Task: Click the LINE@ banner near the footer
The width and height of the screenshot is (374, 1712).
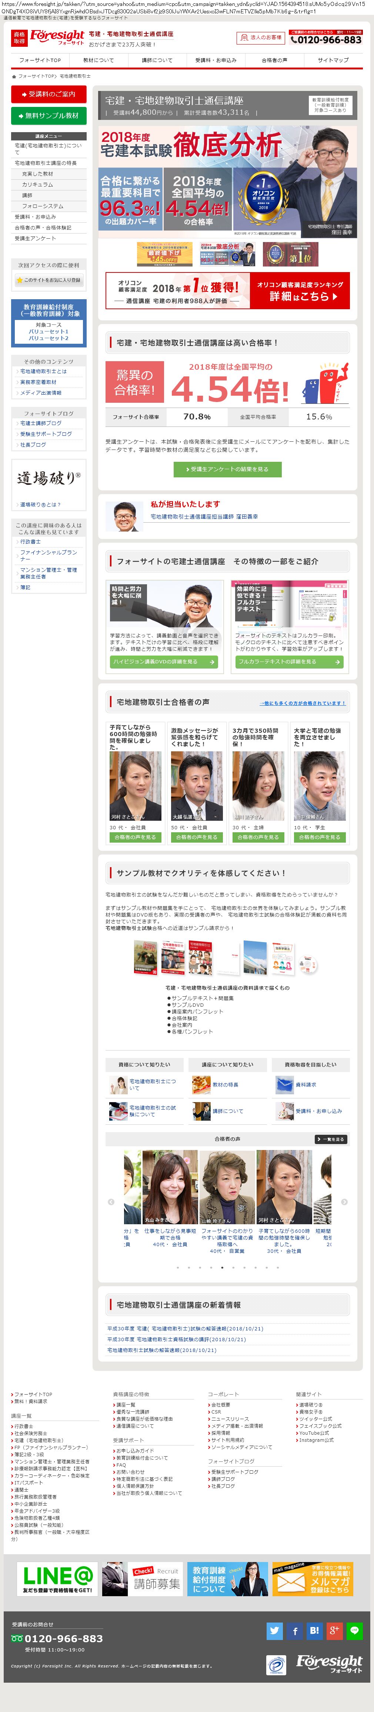Action: click(58, 1578)
